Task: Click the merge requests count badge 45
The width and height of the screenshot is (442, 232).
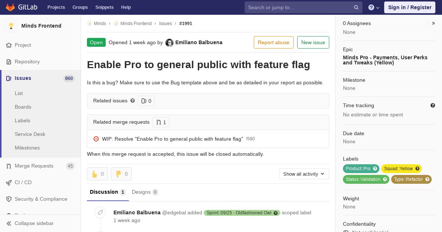Action: point(70,166)
